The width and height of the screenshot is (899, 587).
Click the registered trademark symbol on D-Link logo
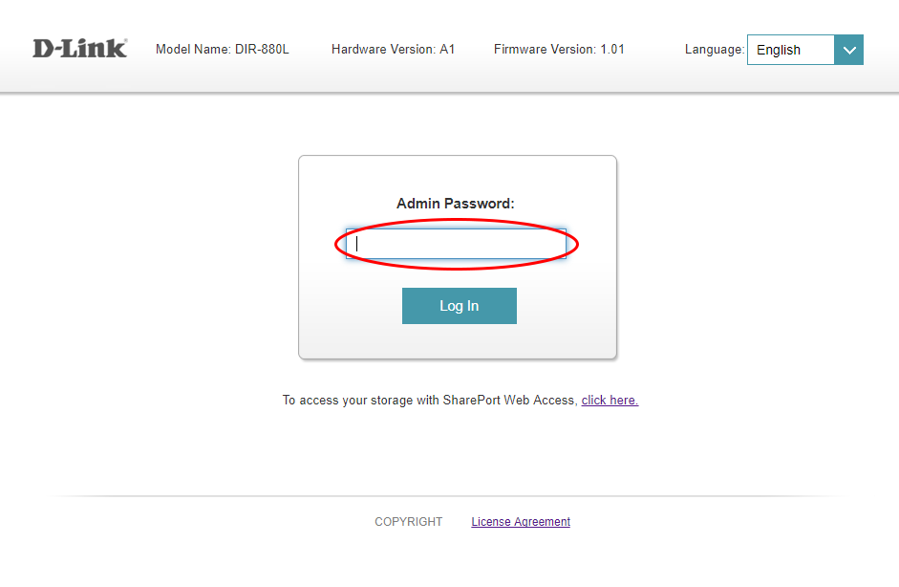click(125, 40)
